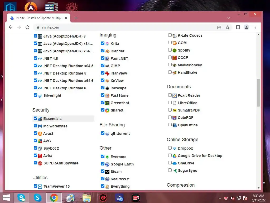270x203 pixels.
Task: Click the Google Drive for Desktop icon
Action: [x=175, y=156]
